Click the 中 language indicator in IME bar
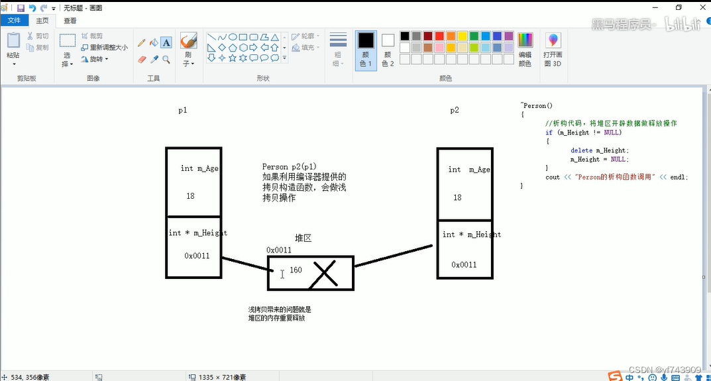 pos(630,377)
